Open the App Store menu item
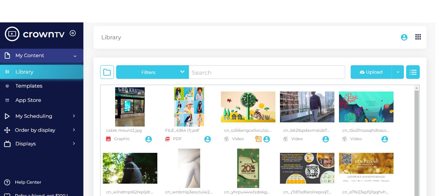This screenshot has width=436, height=196. pos(28,100)
